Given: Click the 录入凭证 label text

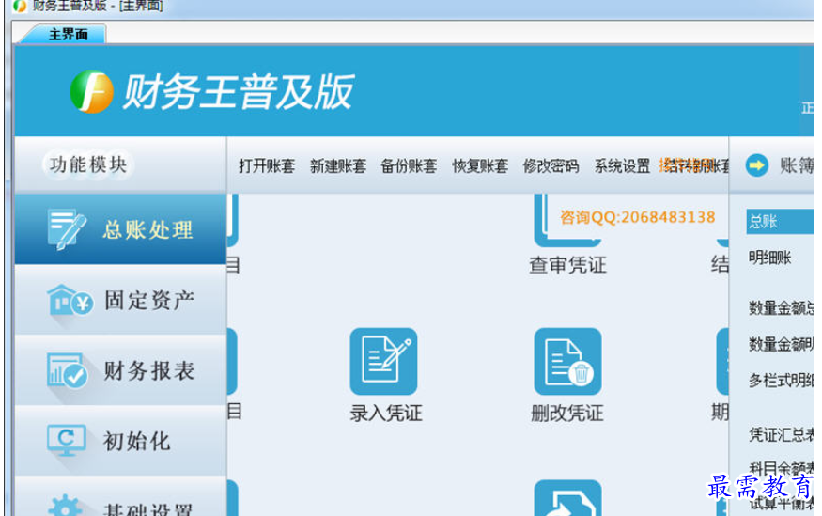Looking at the screenshot, I should (386, 414).
